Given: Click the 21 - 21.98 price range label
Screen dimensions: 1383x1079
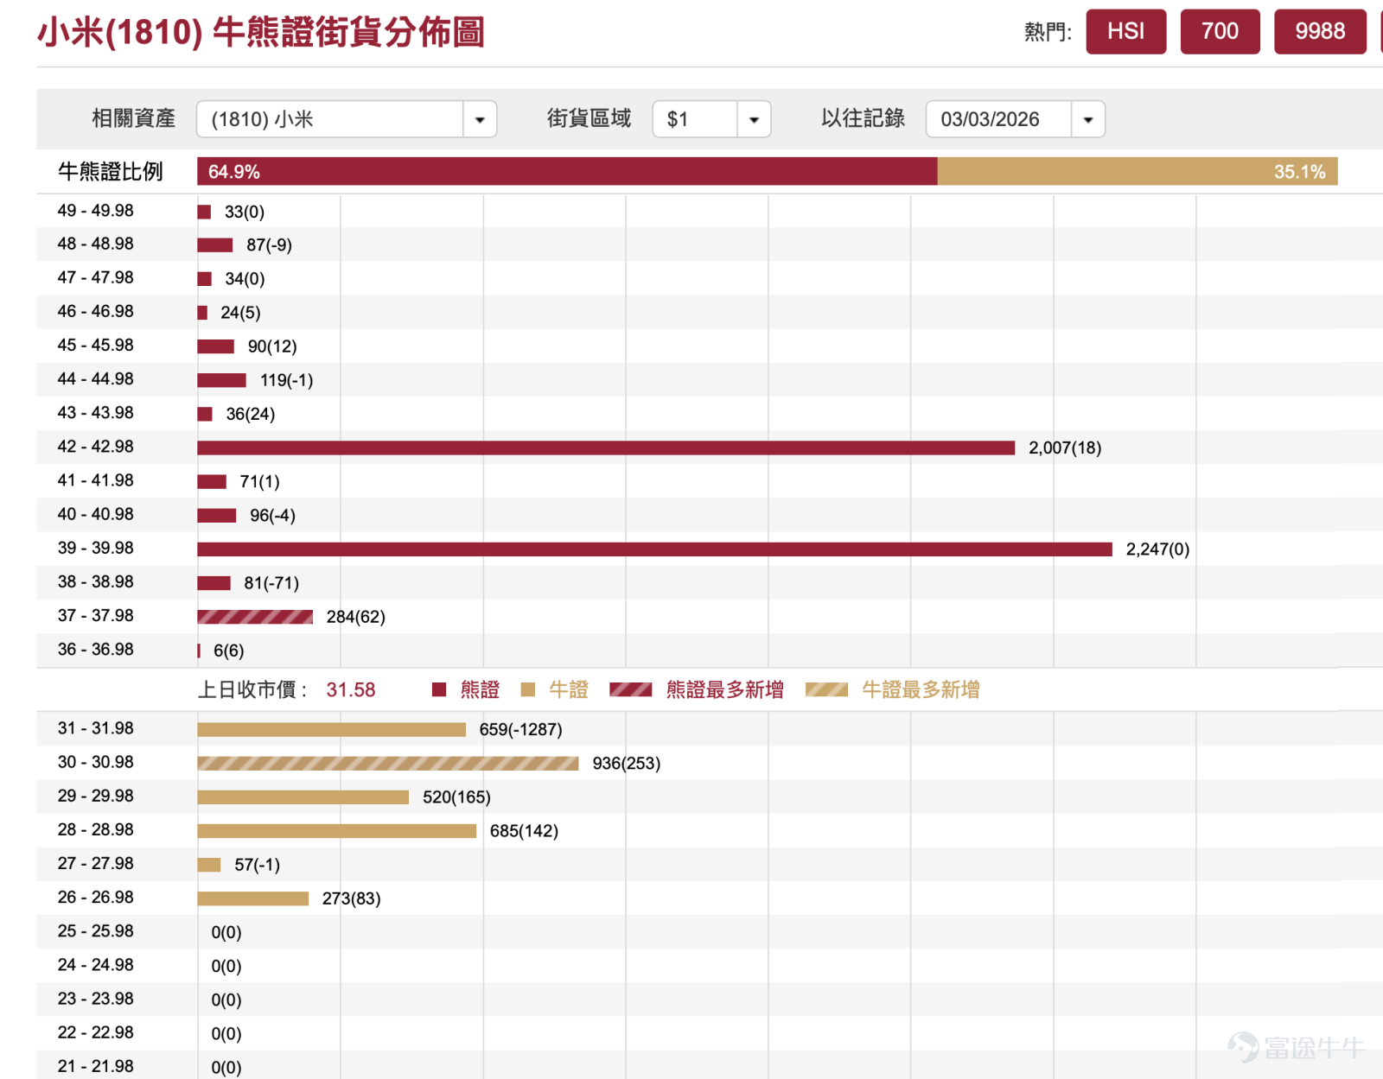Looking at the screenshot, I should 96,1066.
